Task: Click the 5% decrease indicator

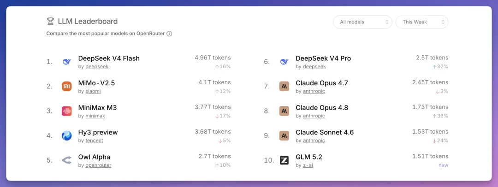Action: click(x=224, y=140)
